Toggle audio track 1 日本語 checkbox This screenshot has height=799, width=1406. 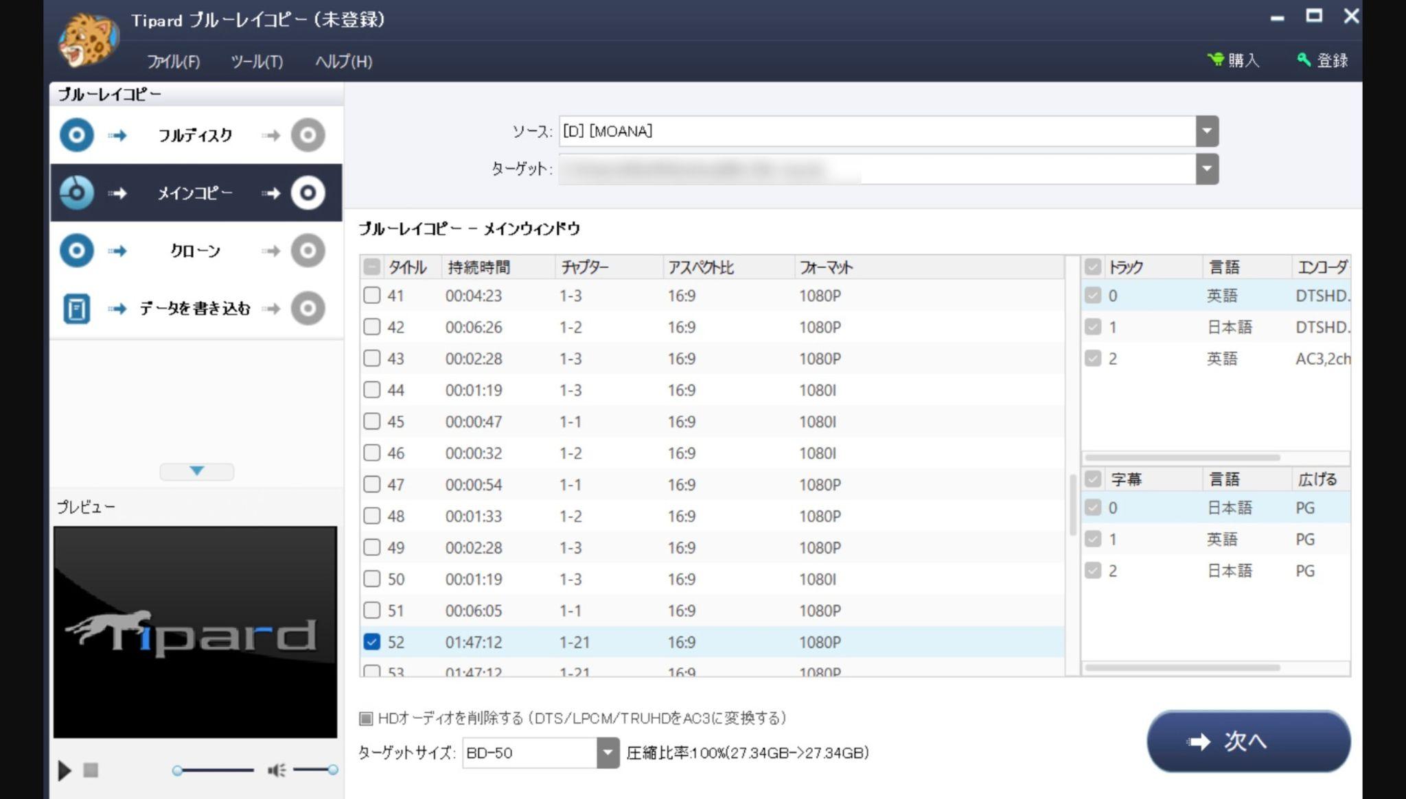[x=1093, y=327]
